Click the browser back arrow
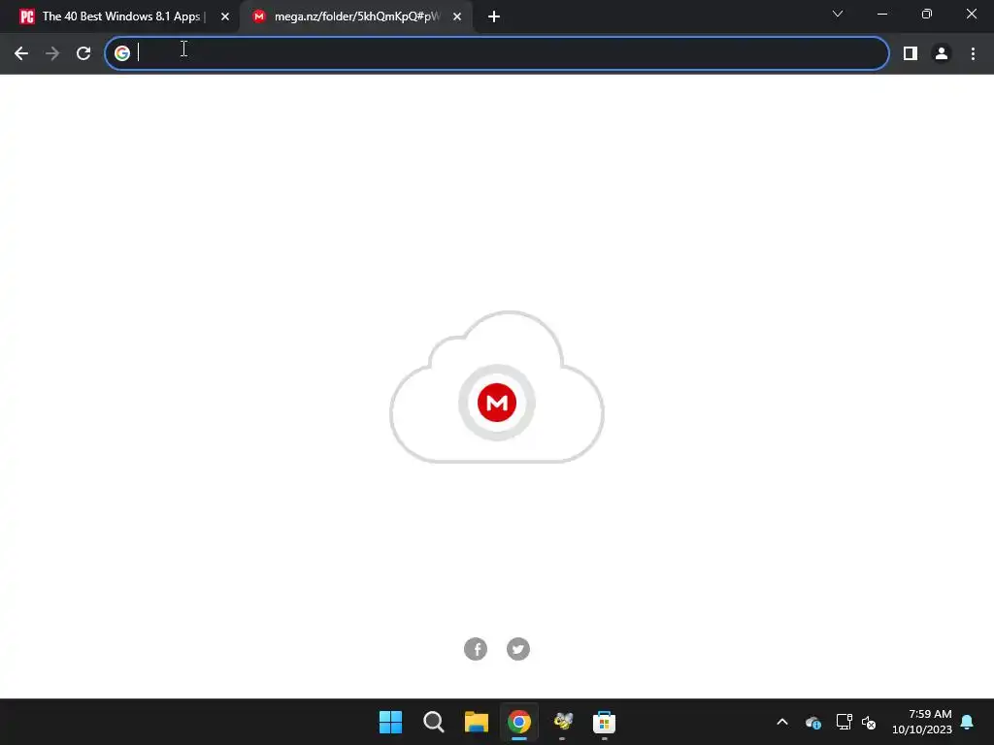Image resolution: width=994 pixels, height=745 pixels. pyautogui.click(x=21, y=53)
